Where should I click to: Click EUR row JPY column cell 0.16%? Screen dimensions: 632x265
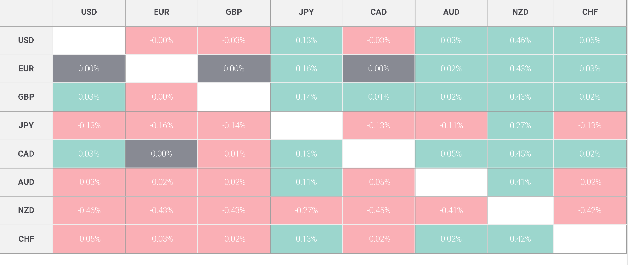click(x=306, y=69)
